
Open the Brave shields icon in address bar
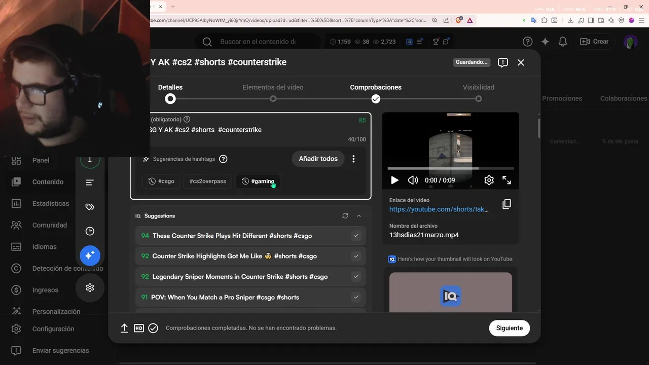[x=458, y=20]
